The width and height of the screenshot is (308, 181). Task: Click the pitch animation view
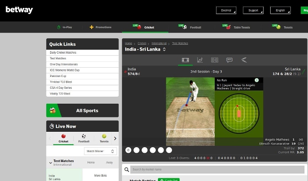click(x=190, y=112)
